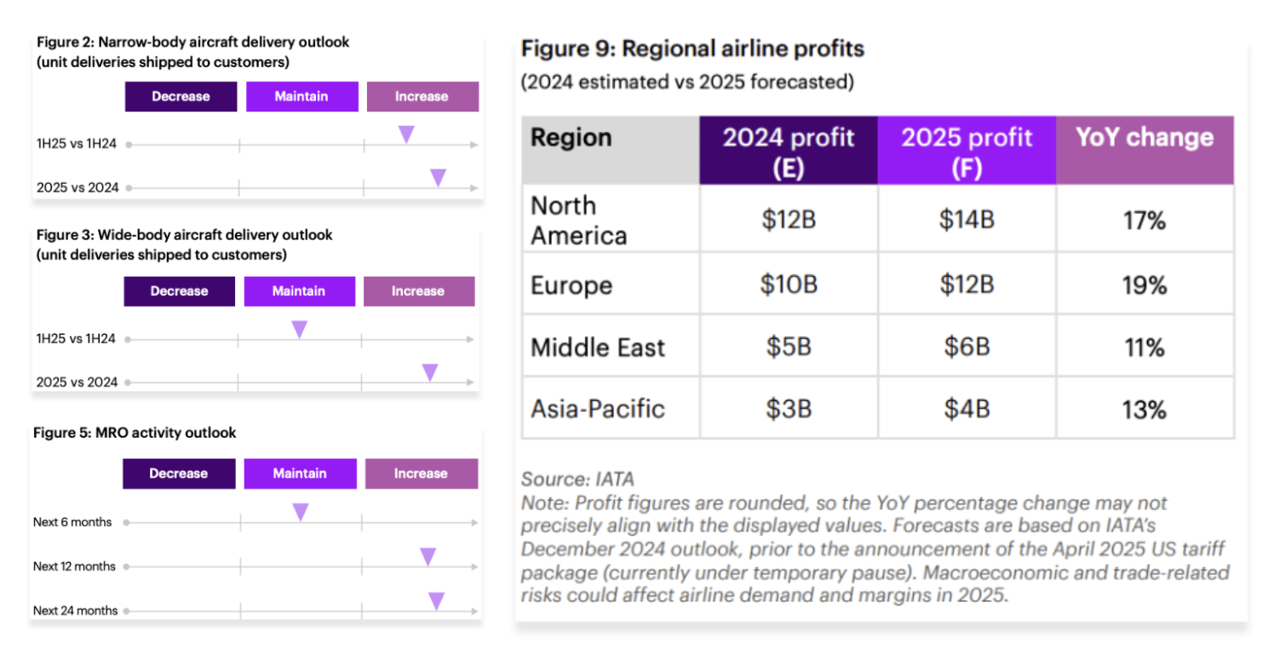Select the wide-body 2025 vs 2024 triangle marker
Screen dimensions: 1274x654
[430, 373]
